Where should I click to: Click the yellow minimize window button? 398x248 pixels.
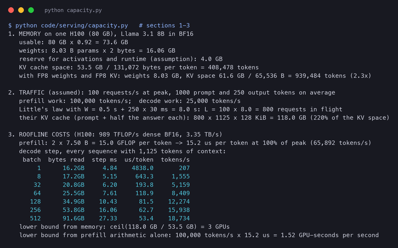tap(21, 10)
